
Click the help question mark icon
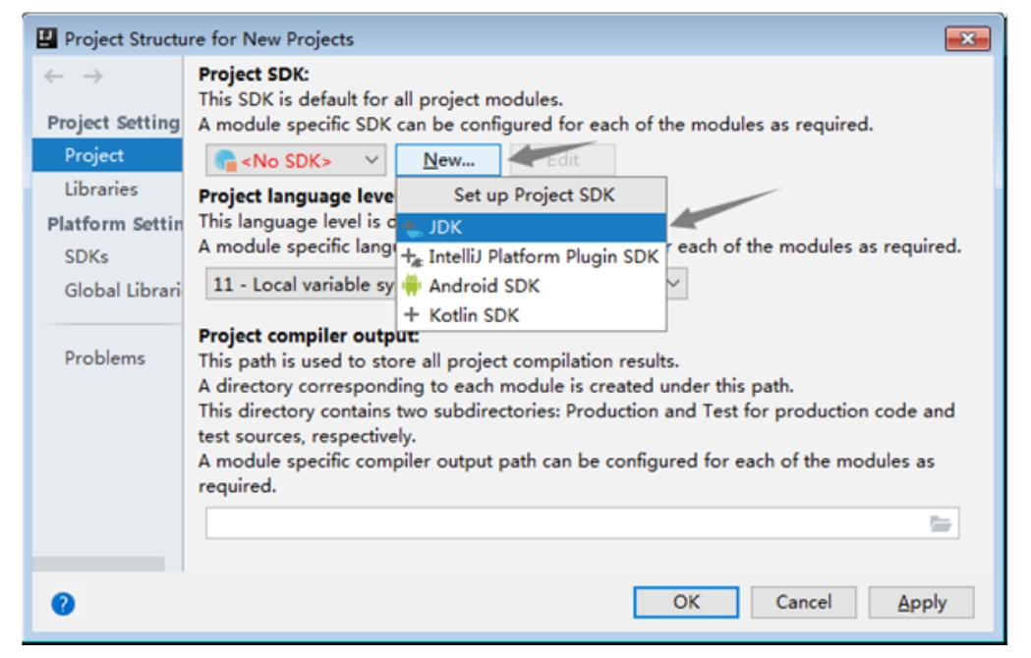tap(64, 604)
